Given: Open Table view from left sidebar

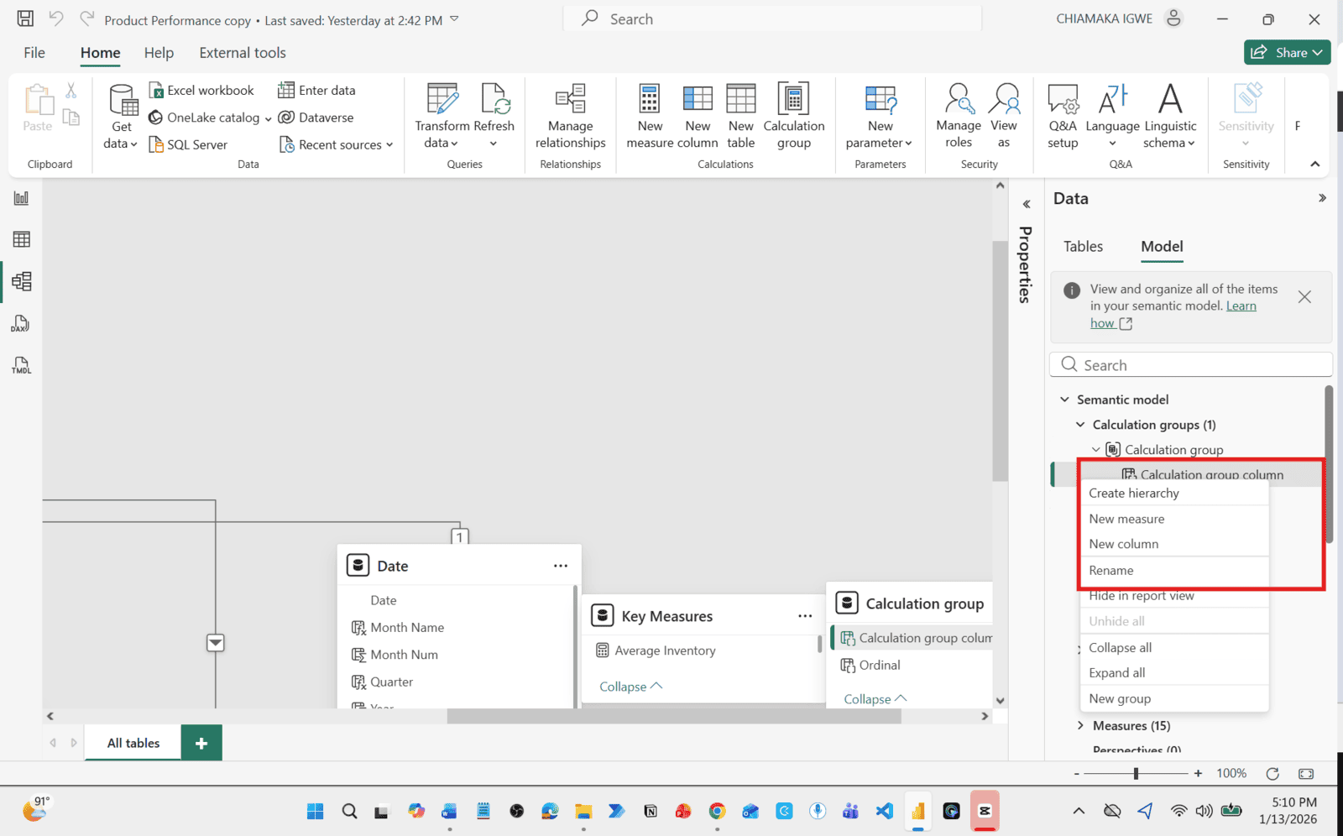Looking at the screenshot, I should [x=21, y=240].
